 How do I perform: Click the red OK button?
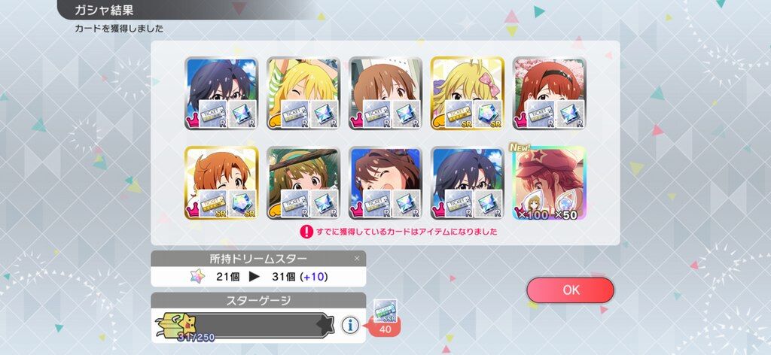coord(571,290)
